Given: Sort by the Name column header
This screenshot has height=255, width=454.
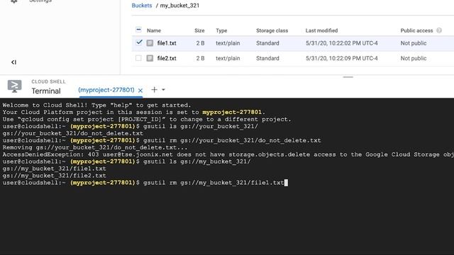Looking at the screenshot, I should [154, 30].
